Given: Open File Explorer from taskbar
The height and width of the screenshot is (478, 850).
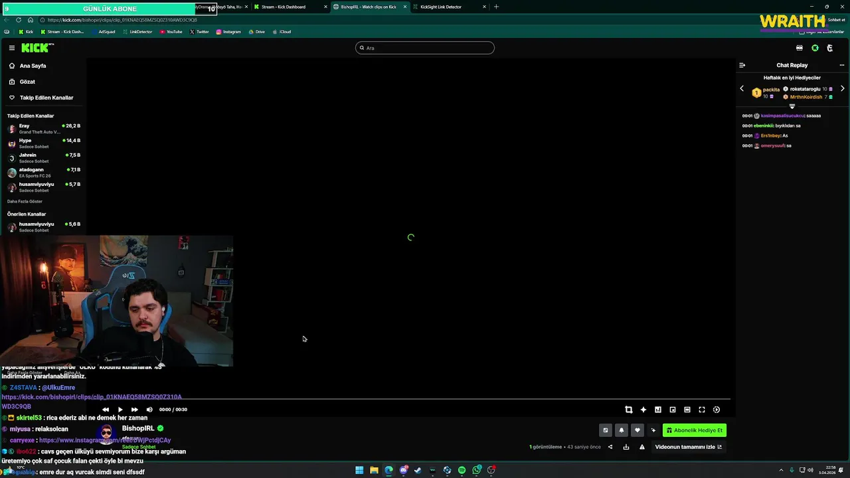Looking at the screenshot, I should 374,470.
